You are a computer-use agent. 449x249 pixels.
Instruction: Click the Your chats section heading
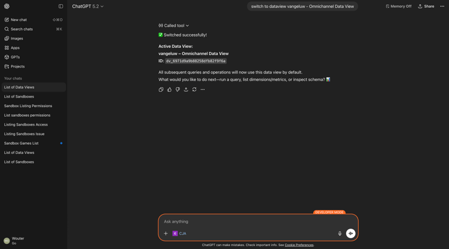pos(13,78)
